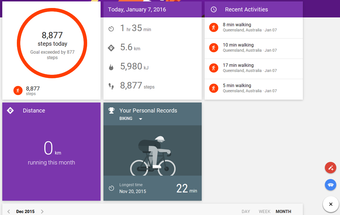The width and height of the screenshot is (340, 215).
Task: Click walking icon of 5 min walking entry
Action: [214, 88]
